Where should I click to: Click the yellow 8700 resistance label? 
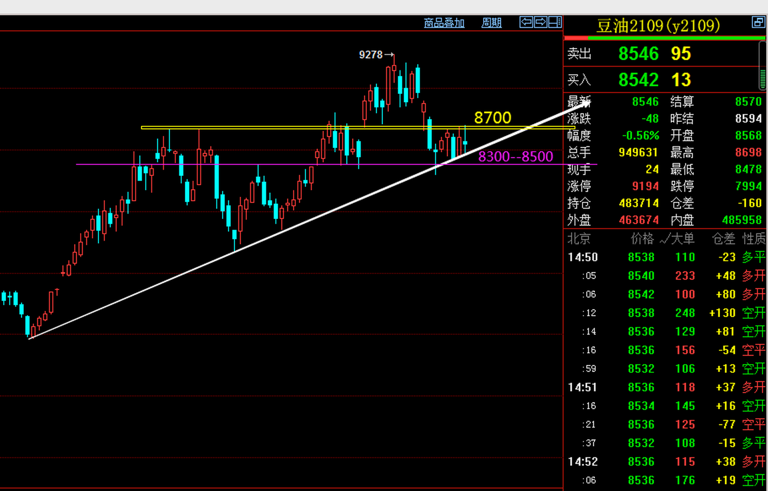(493, 117)
